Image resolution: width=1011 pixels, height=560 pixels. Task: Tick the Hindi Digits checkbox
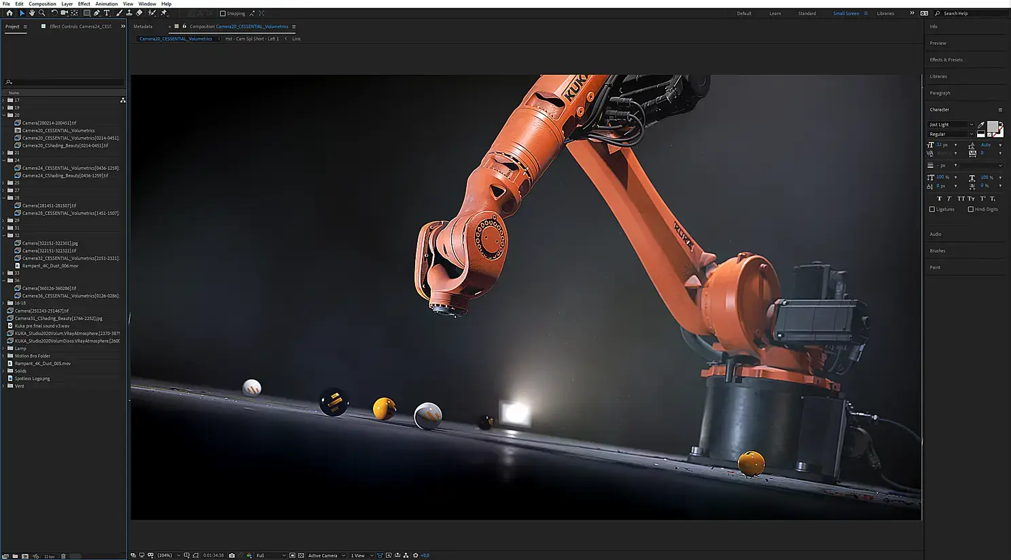970,209
